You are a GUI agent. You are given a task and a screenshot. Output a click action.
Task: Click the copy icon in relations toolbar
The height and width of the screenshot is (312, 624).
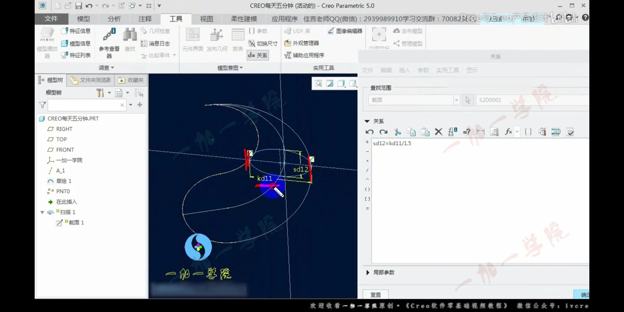(411, 132)
